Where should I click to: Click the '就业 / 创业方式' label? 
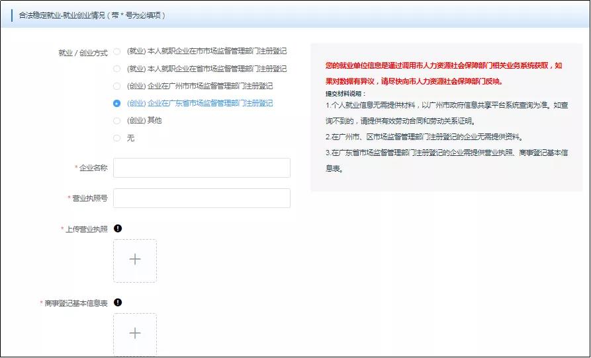pos(83,53)
